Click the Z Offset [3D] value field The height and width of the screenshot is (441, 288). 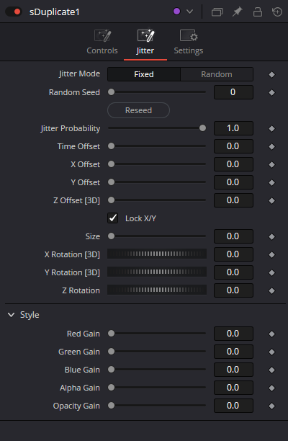[x=233, y=200]
